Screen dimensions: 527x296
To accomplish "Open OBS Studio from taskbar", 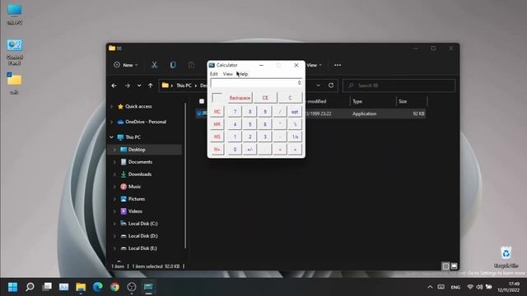I will [132, 287].
